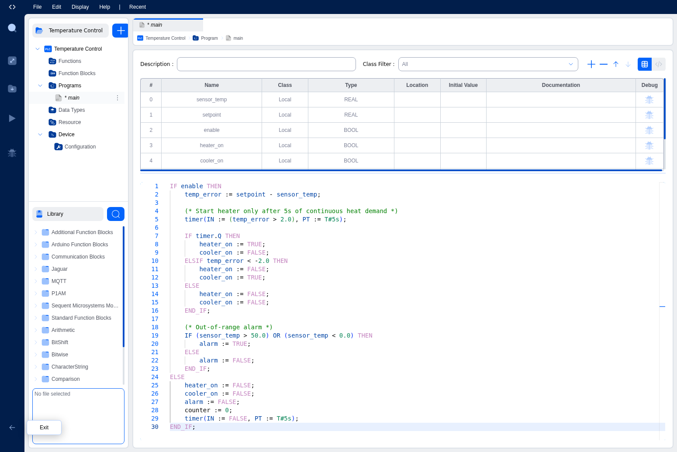Click the code editor minimap scroll area
The width and height of the screenshot is (677, 452).
[x=662, y=311]
